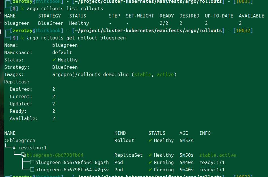Click the Healthy checkmark in the ReplicaSet row
The height and width of the screenshot is (177, 268).
point(150,155)
